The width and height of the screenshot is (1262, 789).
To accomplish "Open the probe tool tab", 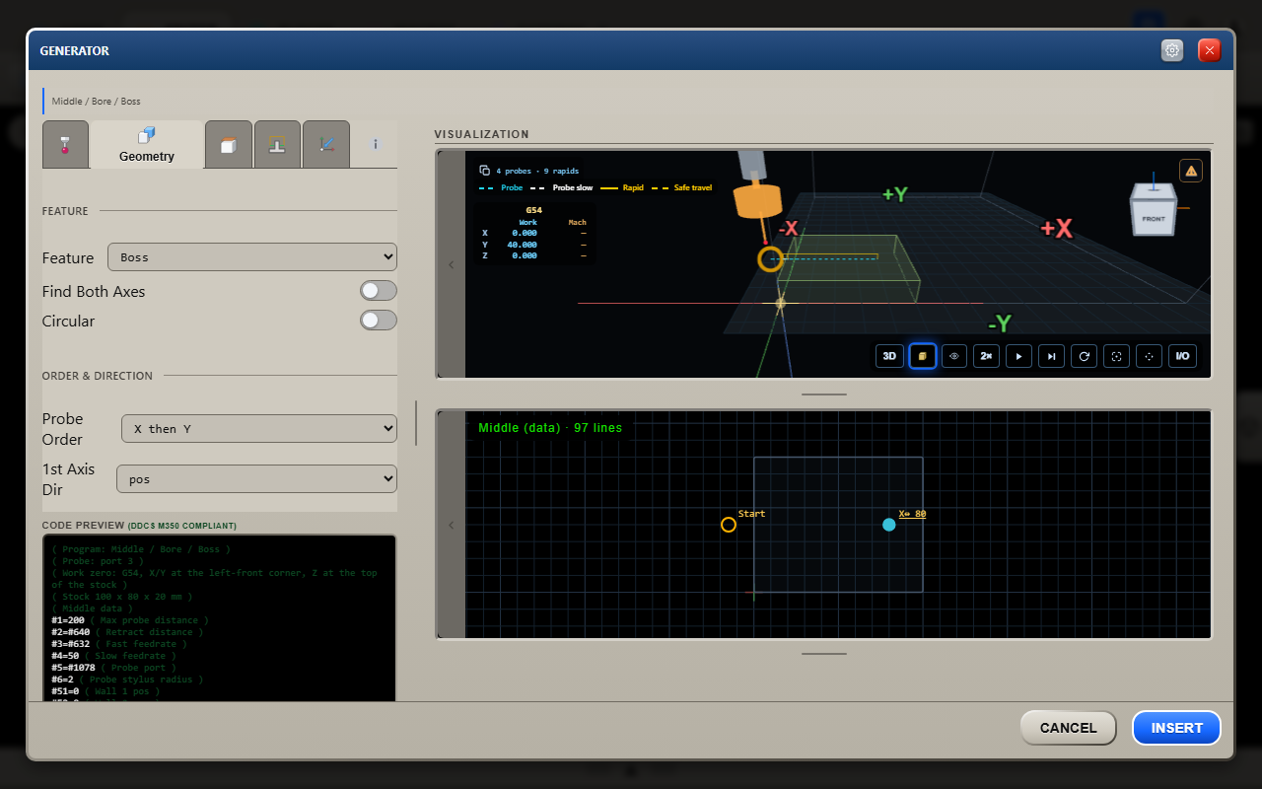I will pos(65,145).
